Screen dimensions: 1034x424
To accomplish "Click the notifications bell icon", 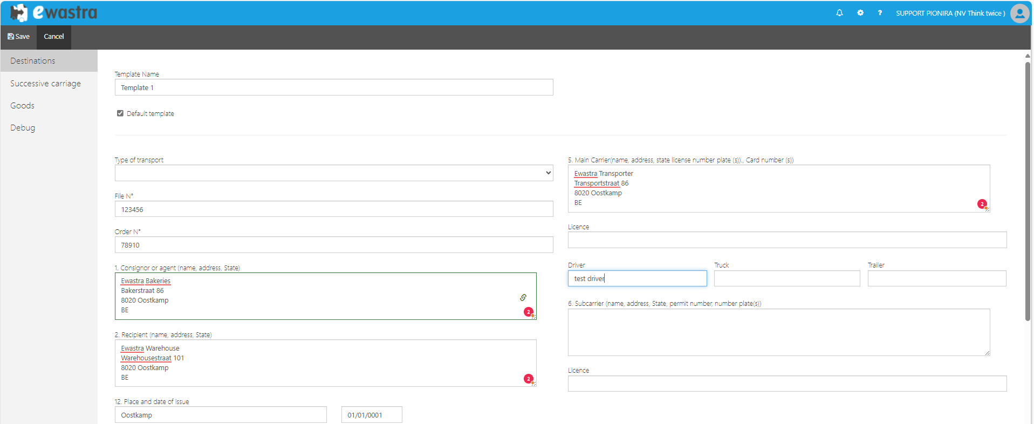I will (839, 13).
